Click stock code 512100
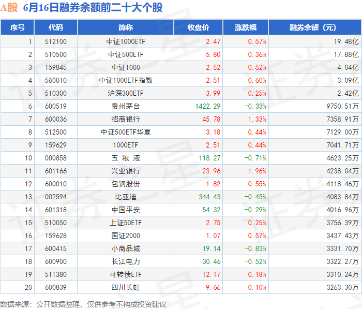The height and width of the screenshot is (309, 362). [56, 41]
